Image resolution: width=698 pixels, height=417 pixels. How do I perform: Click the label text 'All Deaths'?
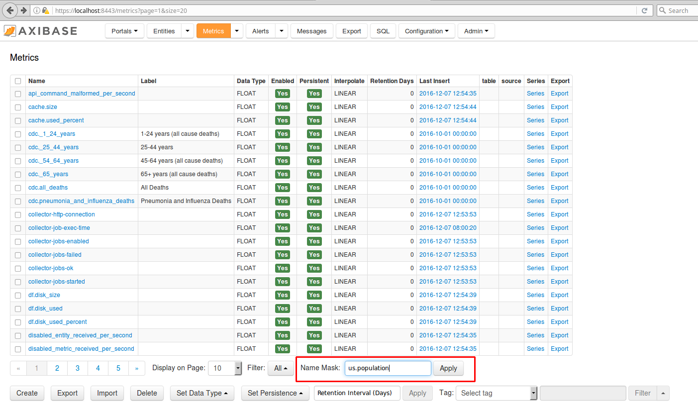(x=155, y=188)
